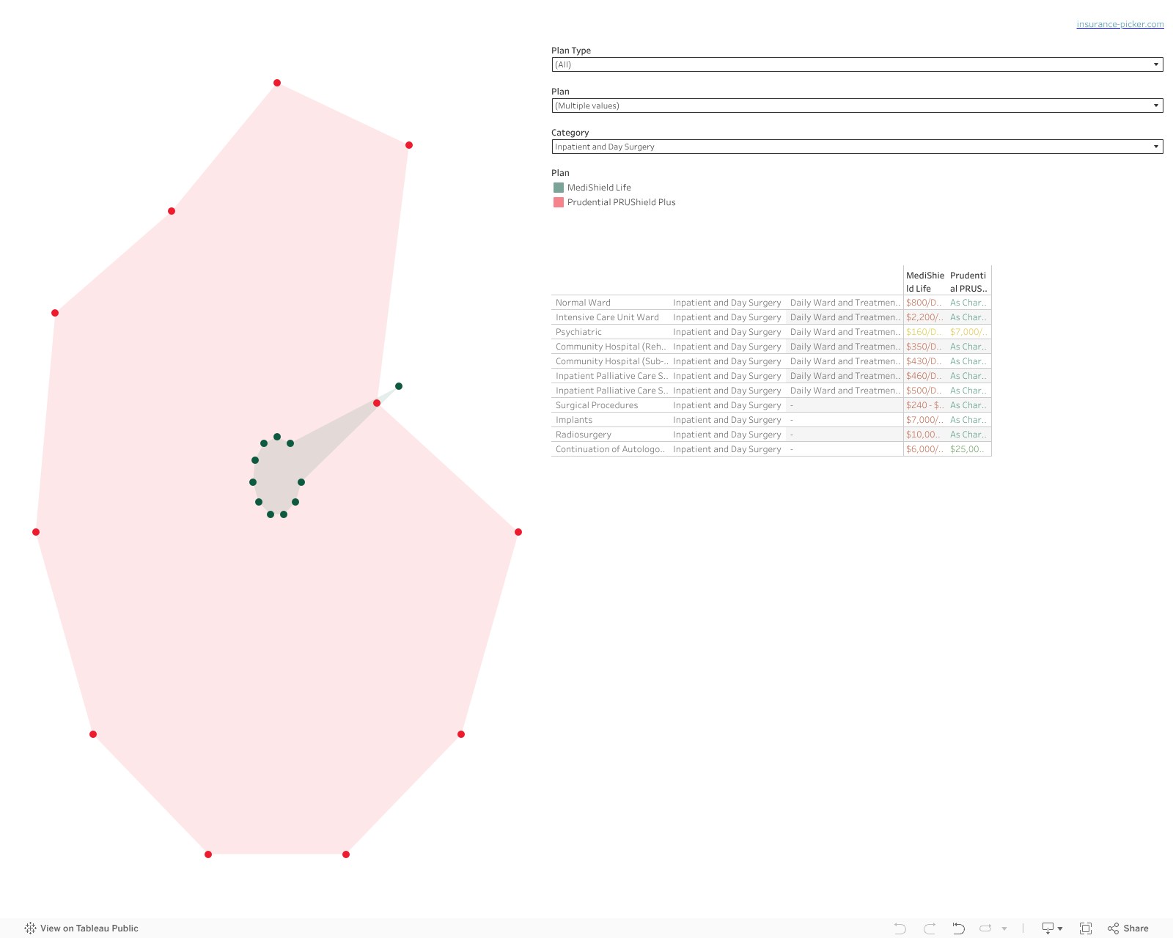Click the Share button

tap(1128, 928)
